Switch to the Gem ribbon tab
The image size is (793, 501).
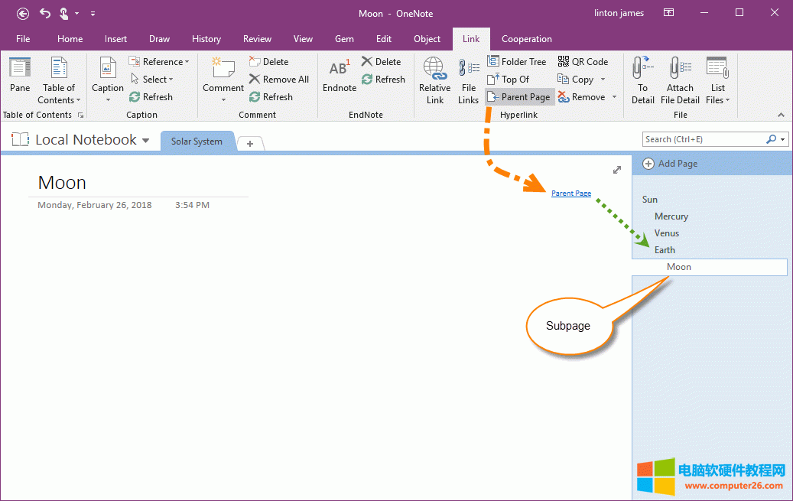344,39
